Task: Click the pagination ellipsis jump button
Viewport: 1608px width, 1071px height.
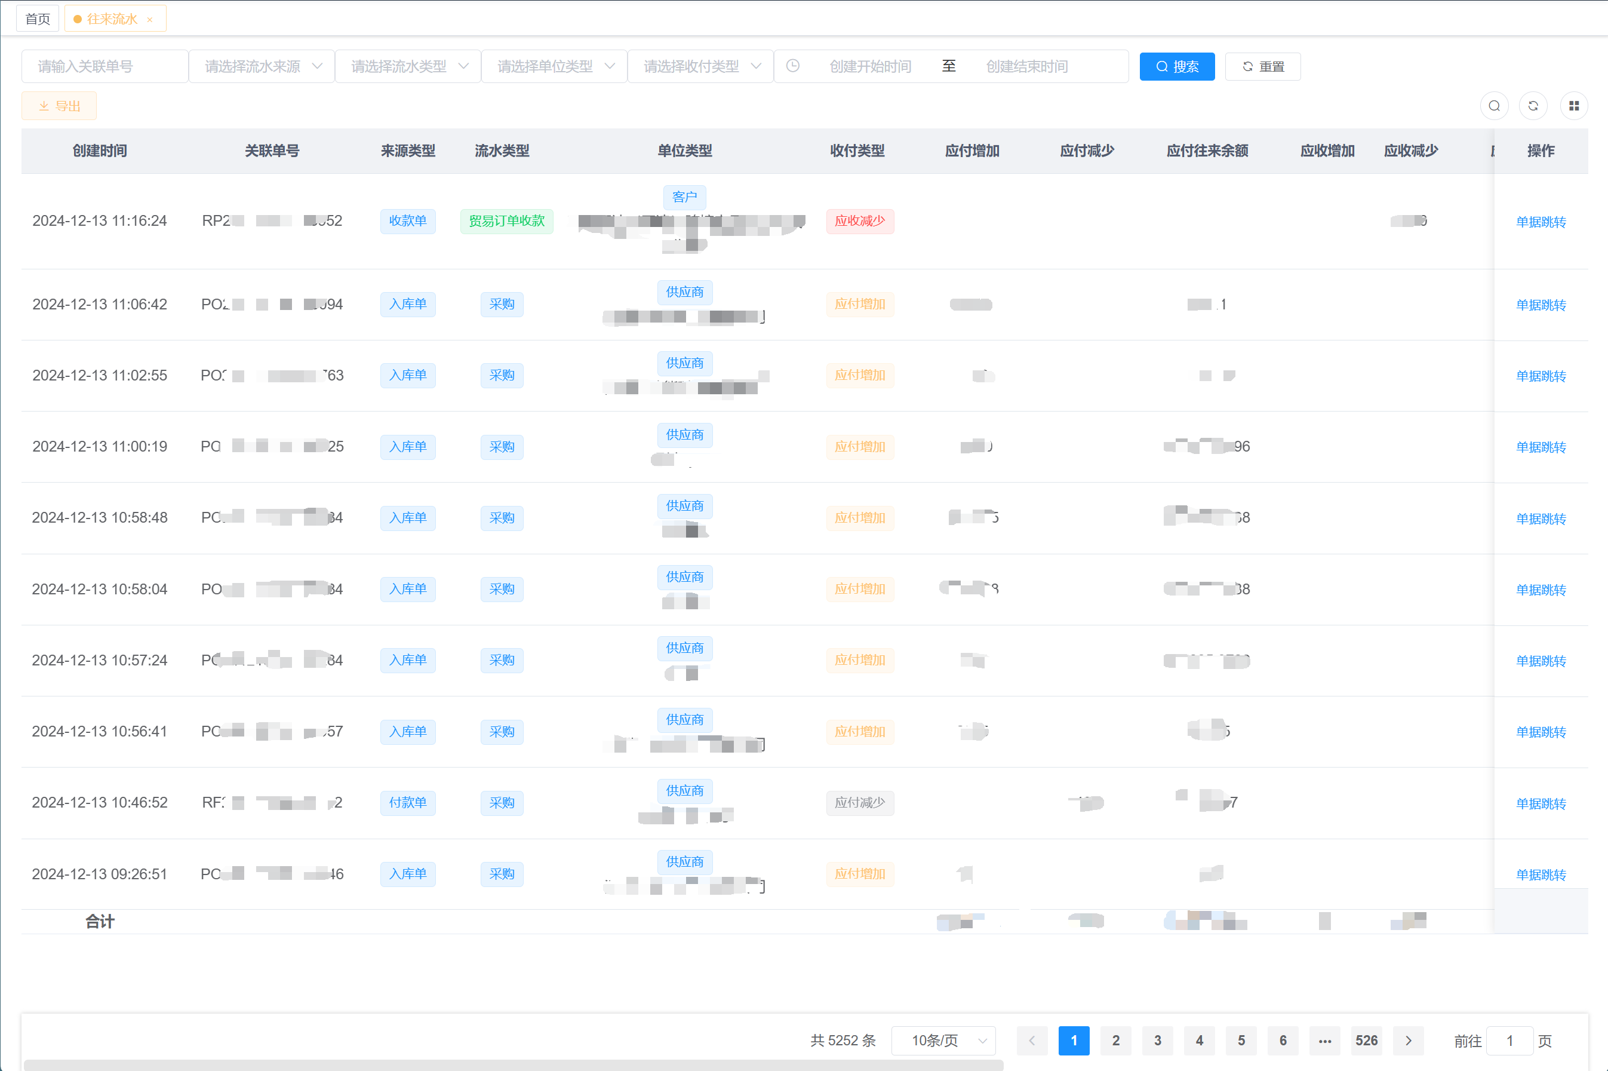Action: (1324, 1041)
